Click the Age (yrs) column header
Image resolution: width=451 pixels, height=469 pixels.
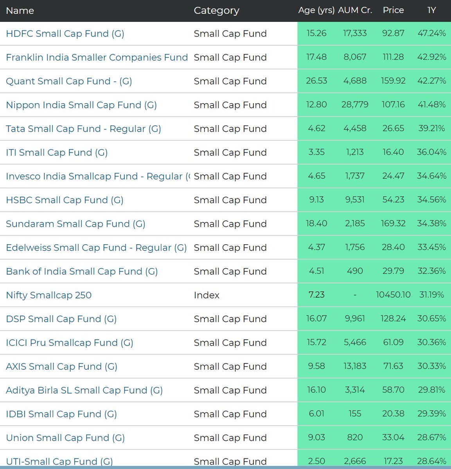pos(316,11)
